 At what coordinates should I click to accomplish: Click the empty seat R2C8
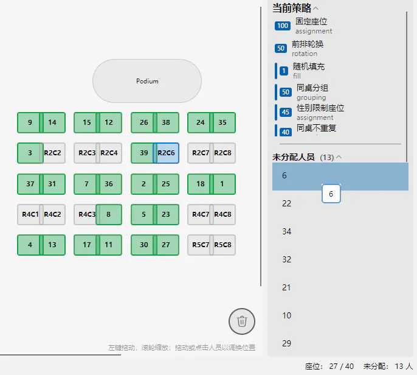click(x=222, y=153)
